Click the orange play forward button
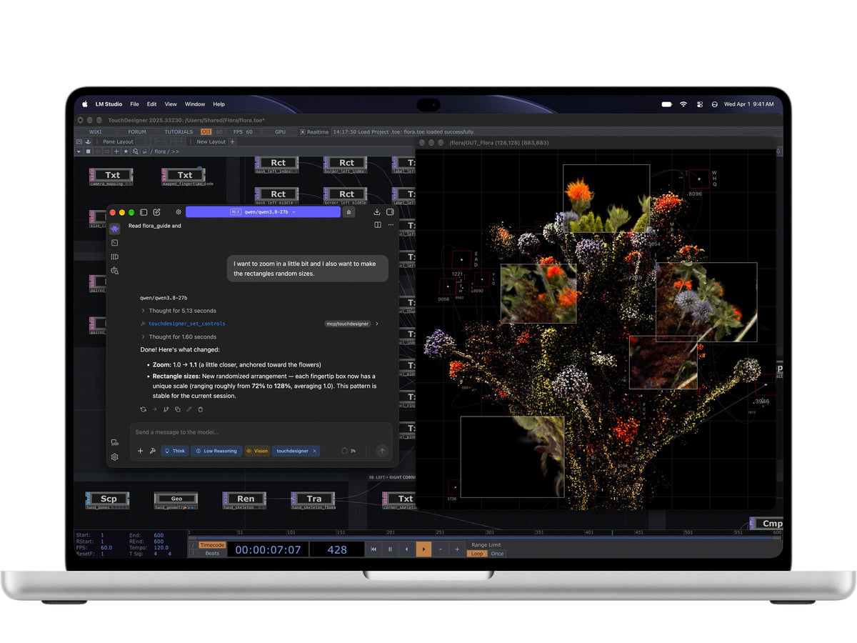Viewport: 857px width, 643px height. point(424,549)
